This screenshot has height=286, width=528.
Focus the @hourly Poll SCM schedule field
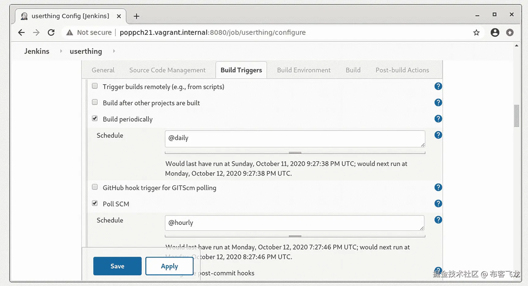(294, 223)
